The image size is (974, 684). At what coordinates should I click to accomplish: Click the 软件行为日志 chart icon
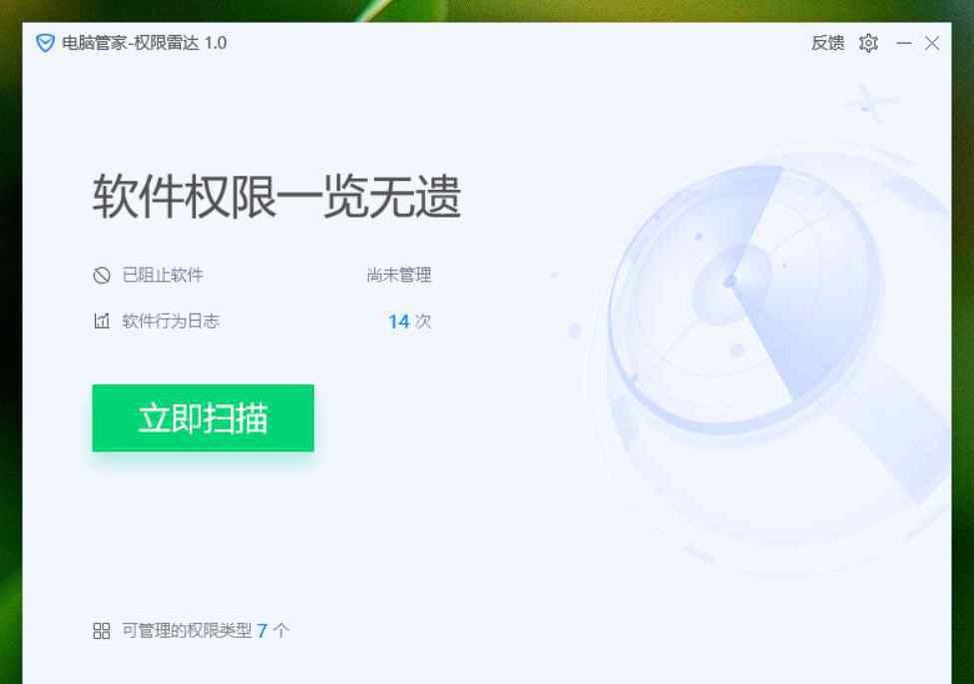[102, 321]
